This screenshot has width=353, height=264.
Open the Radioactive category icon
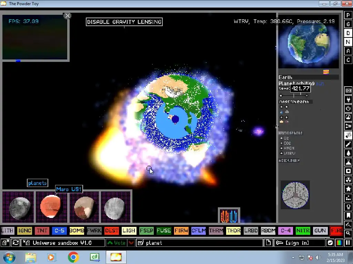pos(348,180)
